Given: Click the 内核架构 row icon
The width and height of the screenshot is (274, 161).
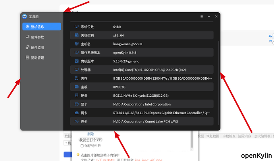Looking at the screenshot, I should pos(77,35).
